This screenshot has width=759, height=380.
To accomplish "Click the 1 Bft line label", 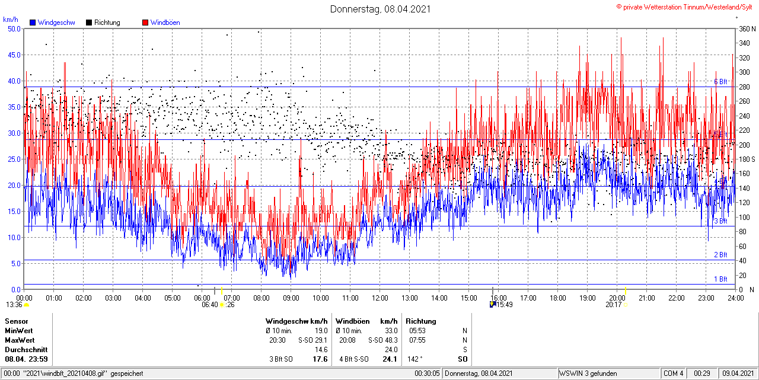I will click(x=720, y=279).
